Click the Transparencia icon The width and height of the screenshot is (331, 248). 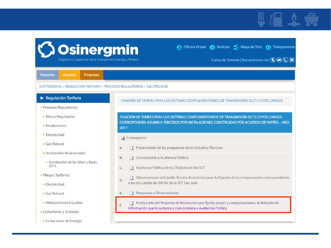pos(268,47)
